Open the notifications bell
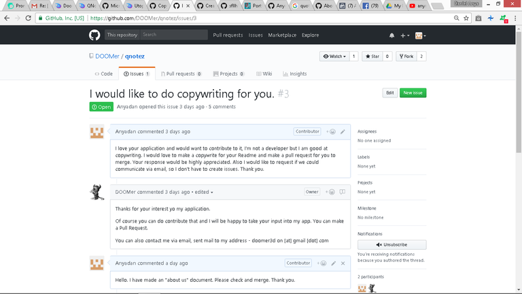Image resolution: width=522 pixels, height=294 pixels. (391, 35)
